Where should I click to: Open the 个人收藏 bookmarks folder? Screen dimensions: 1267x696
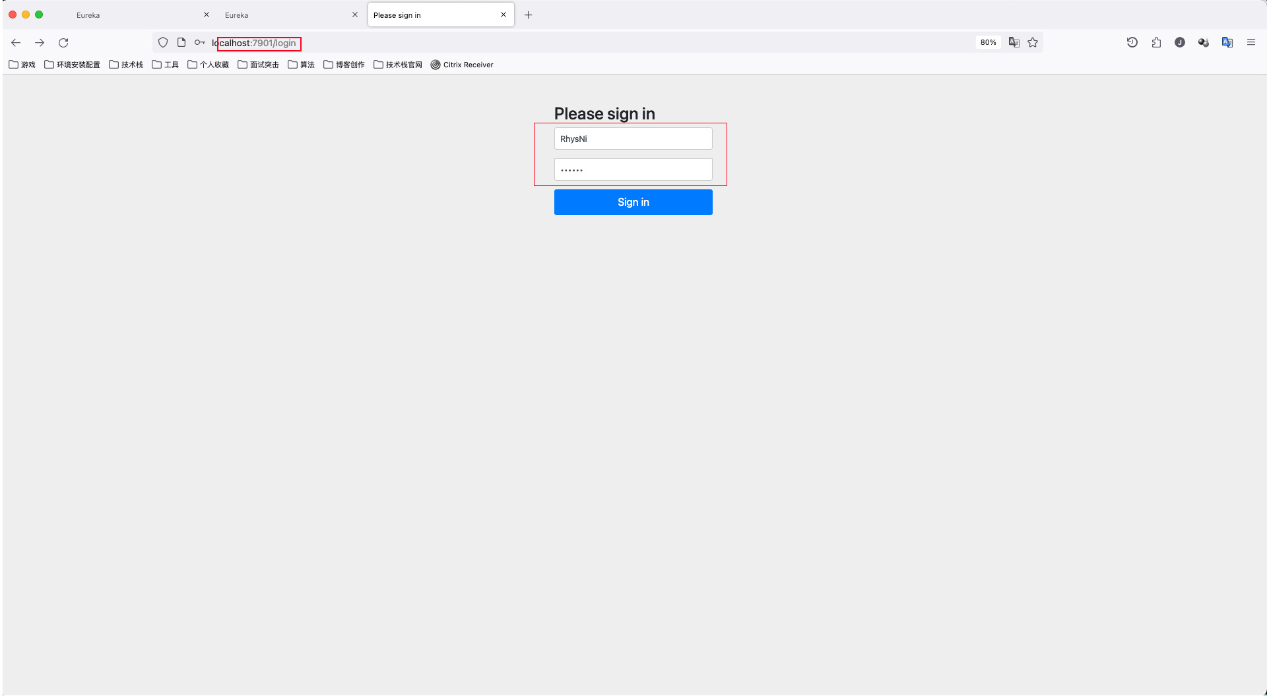[x=209, y=65]
